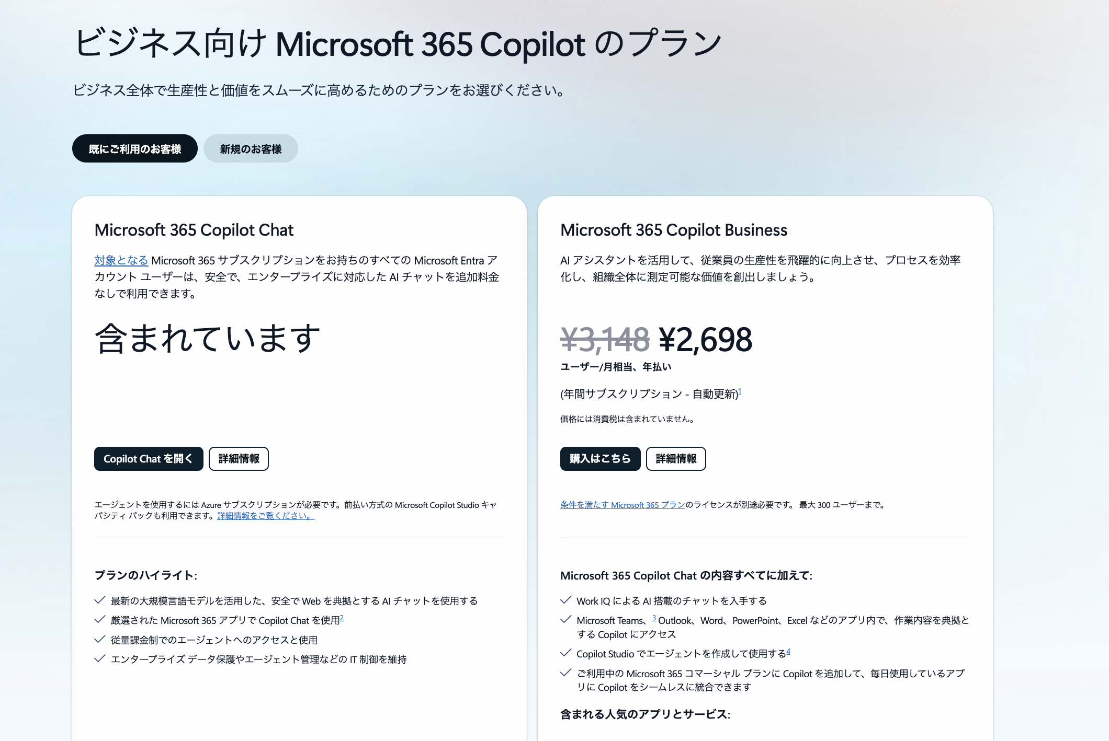Image resolution: width=1109 pixels, height=741 pixels.
Task: Click footnote 4 after エージェントを作成して使用する
Action: (x=788, y=651)
